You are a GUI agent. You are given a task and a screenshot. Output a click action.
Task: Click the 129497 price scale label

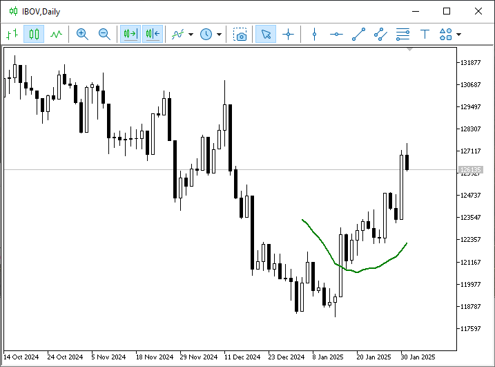(x=470, y=107)
